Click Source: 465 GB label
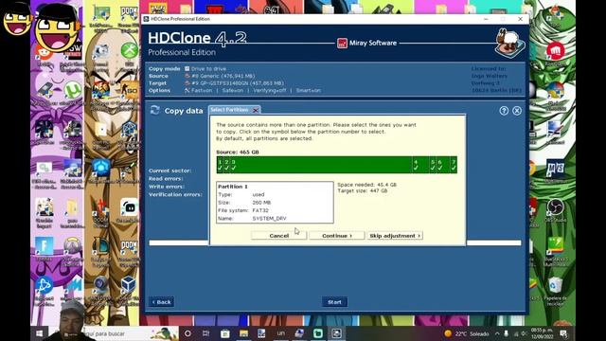This screenshot has height=341, width=606. [238, 152]
